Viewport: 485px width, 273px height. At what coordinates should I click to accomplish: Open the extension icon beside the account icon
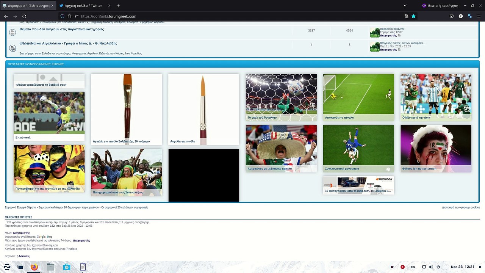click(x=470, y=16)
